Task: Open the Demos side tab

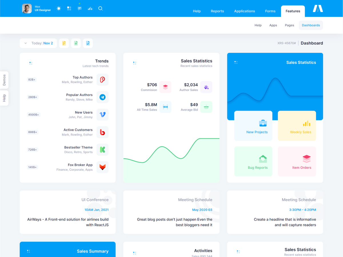Action: click(4, 80)
